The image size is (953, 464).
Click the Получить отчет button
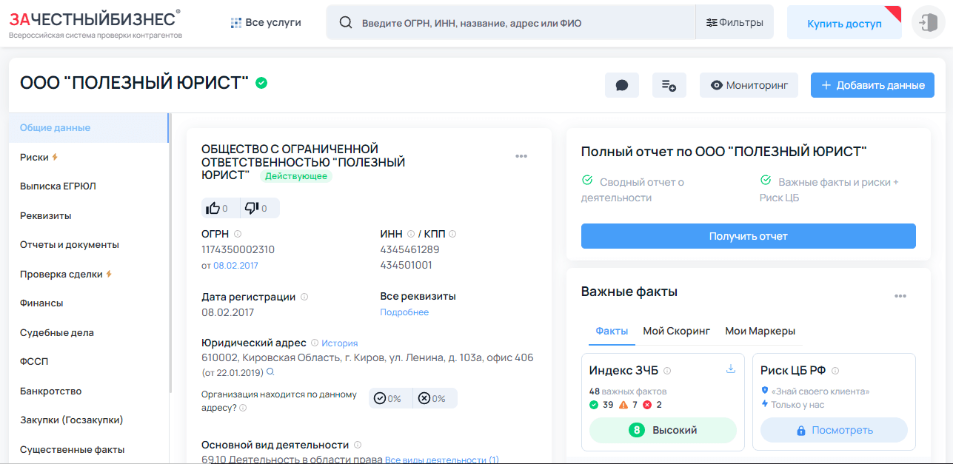tap(748, 235)
